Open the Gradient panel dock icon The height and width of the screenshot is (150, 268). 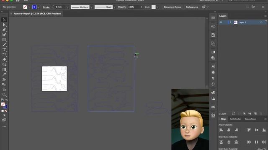(213, 52)
